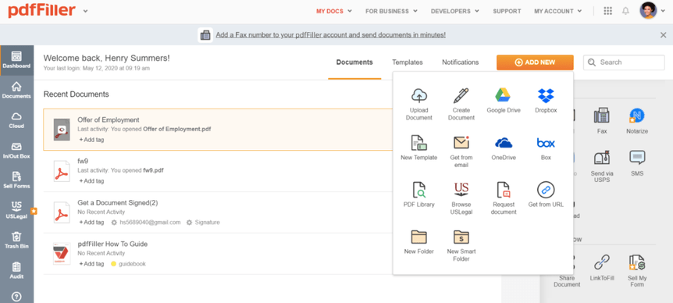
Task: Click the hs5689040@gmail.com tag
Action: pos(146,223)
